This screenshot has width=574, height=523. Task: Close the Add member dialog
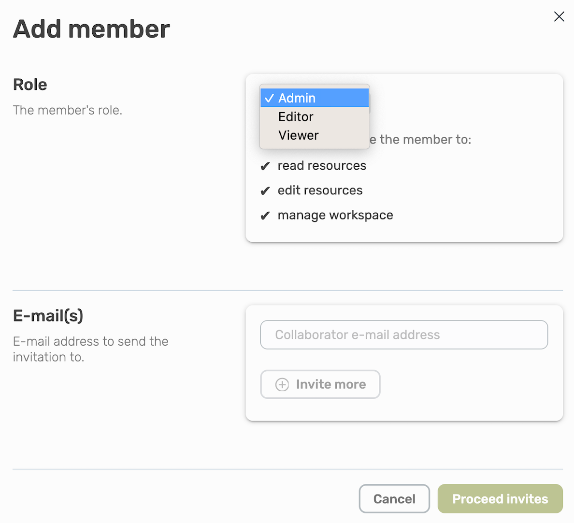(x=559, y=16)
